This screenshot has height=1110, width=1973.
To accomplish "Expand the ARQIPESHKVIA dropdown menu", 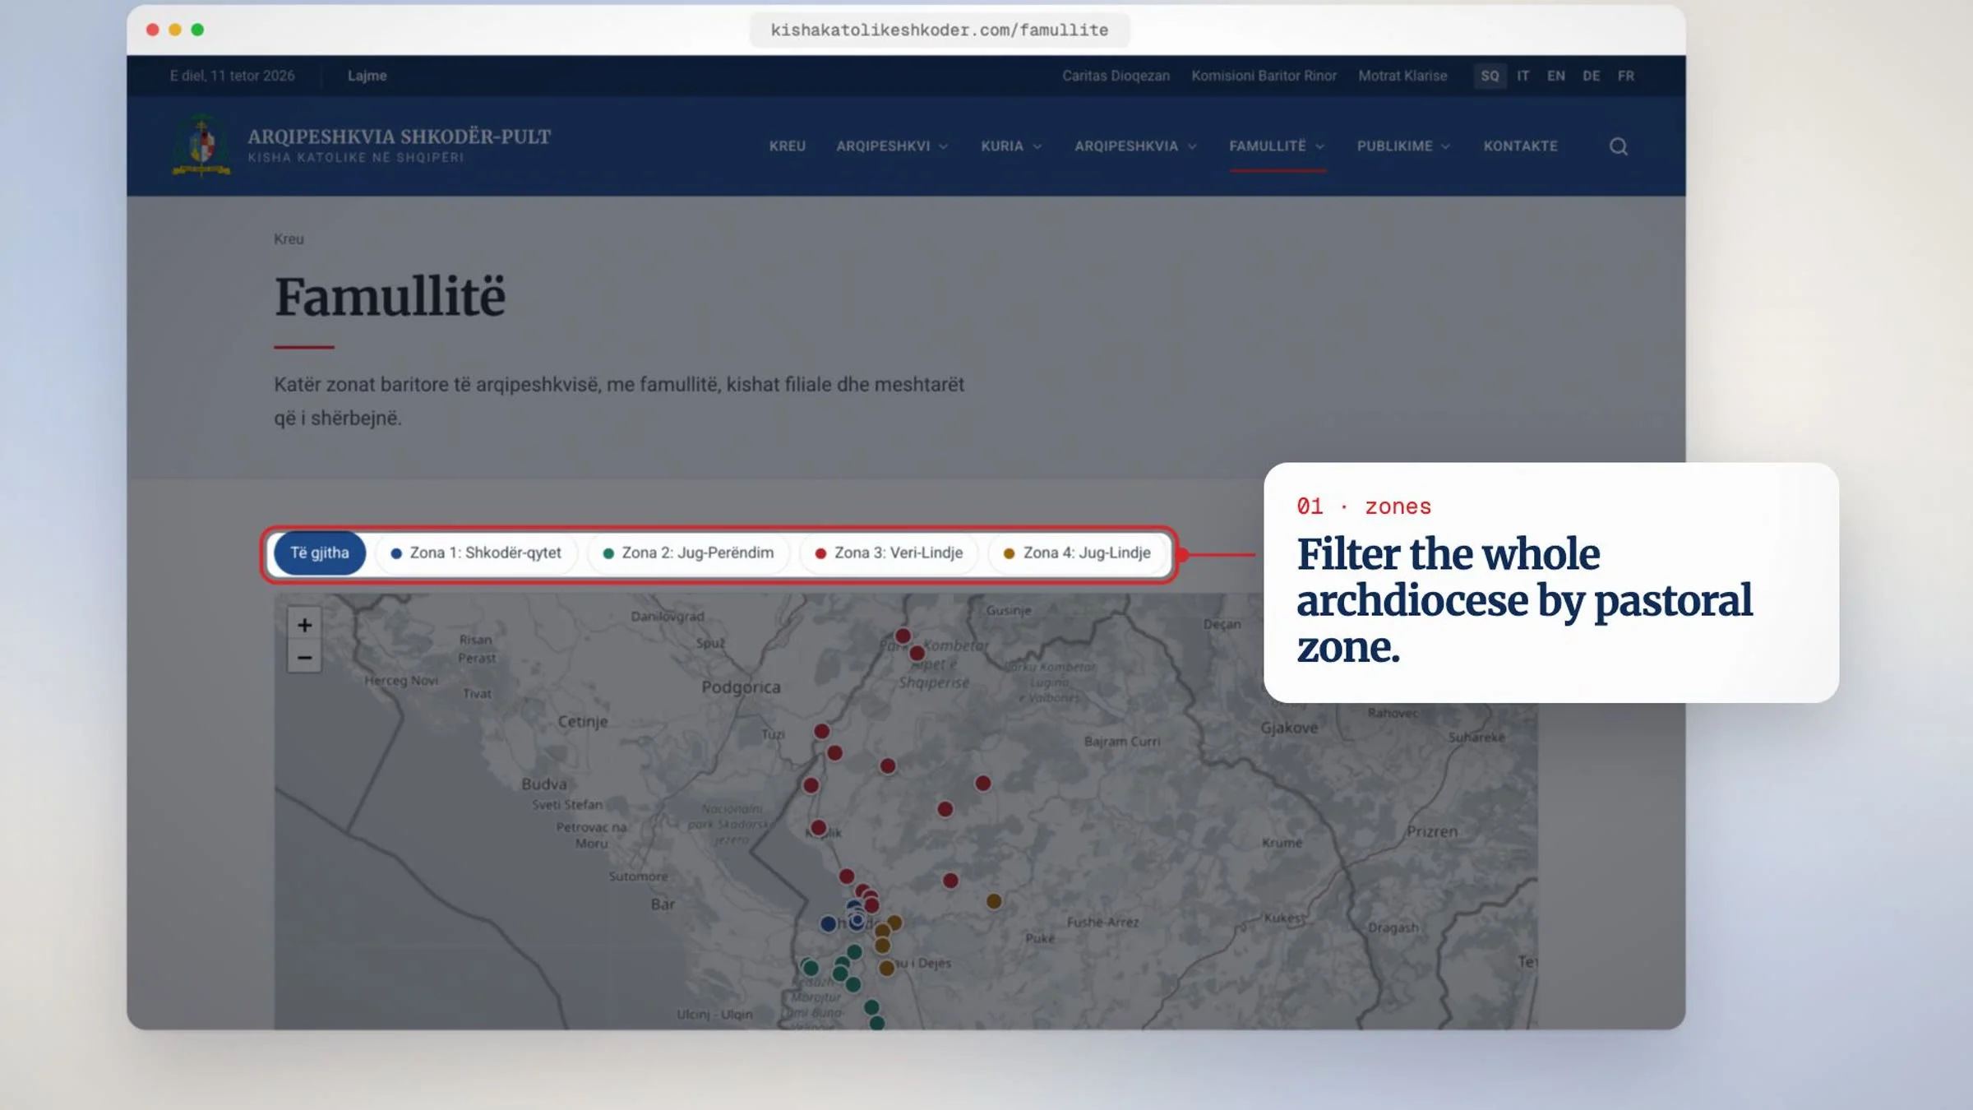I will coord(1135,146).
